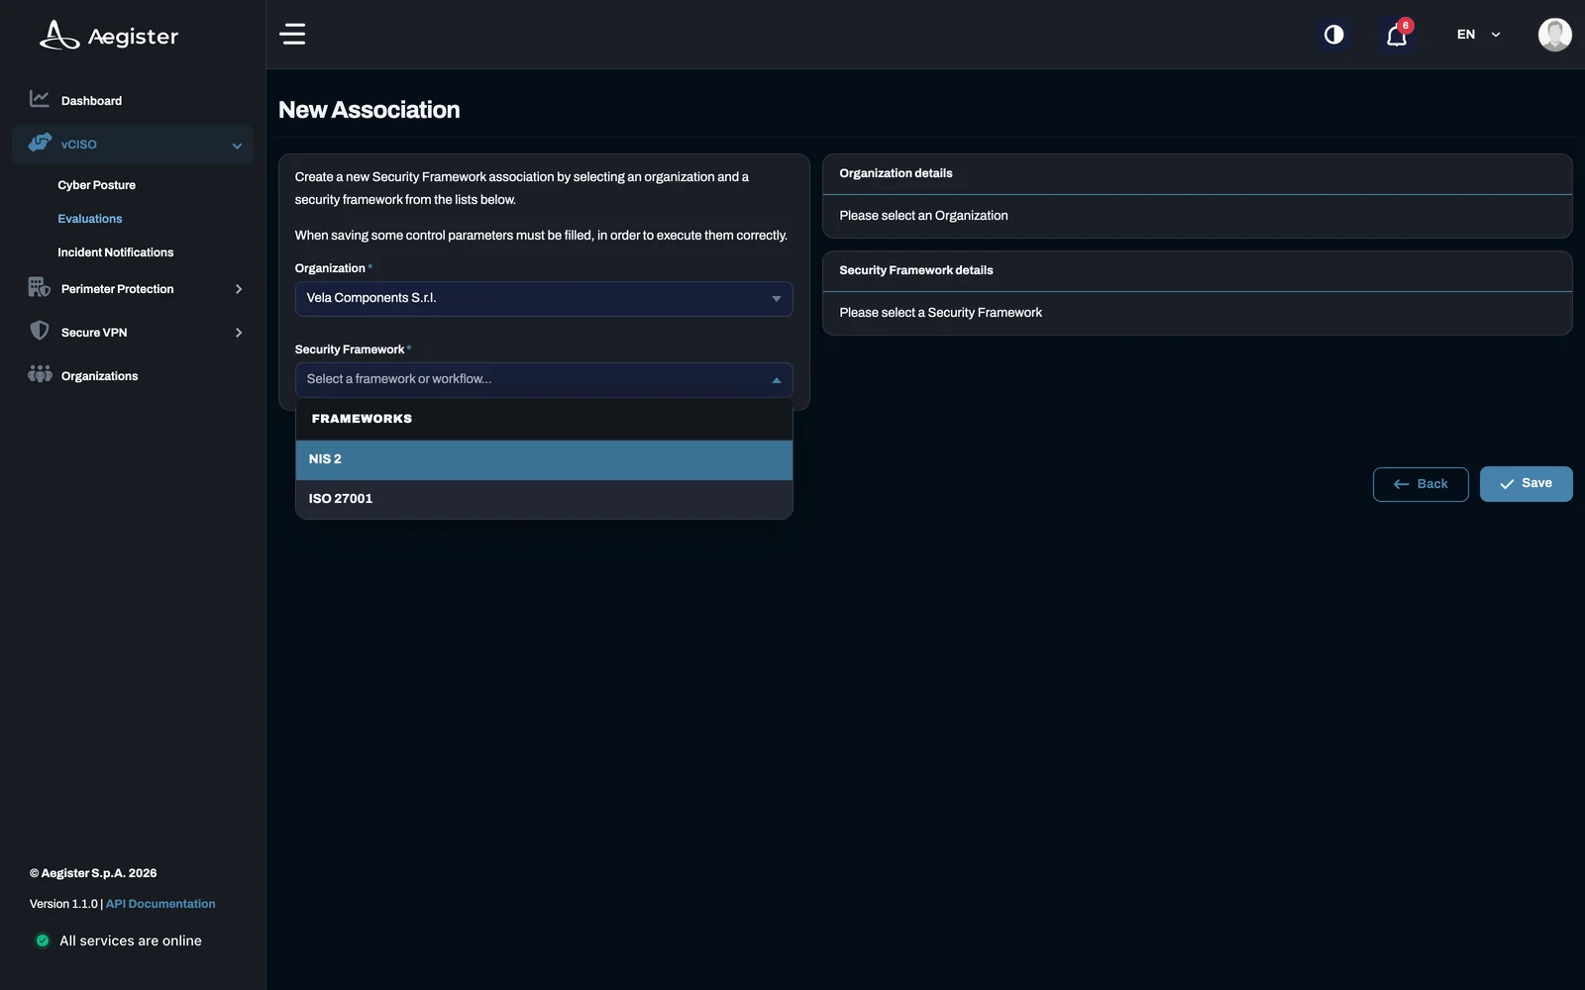Screen dimensions: 1585x990
Task: Click the Organizations people icon
Action: [40, 374]
